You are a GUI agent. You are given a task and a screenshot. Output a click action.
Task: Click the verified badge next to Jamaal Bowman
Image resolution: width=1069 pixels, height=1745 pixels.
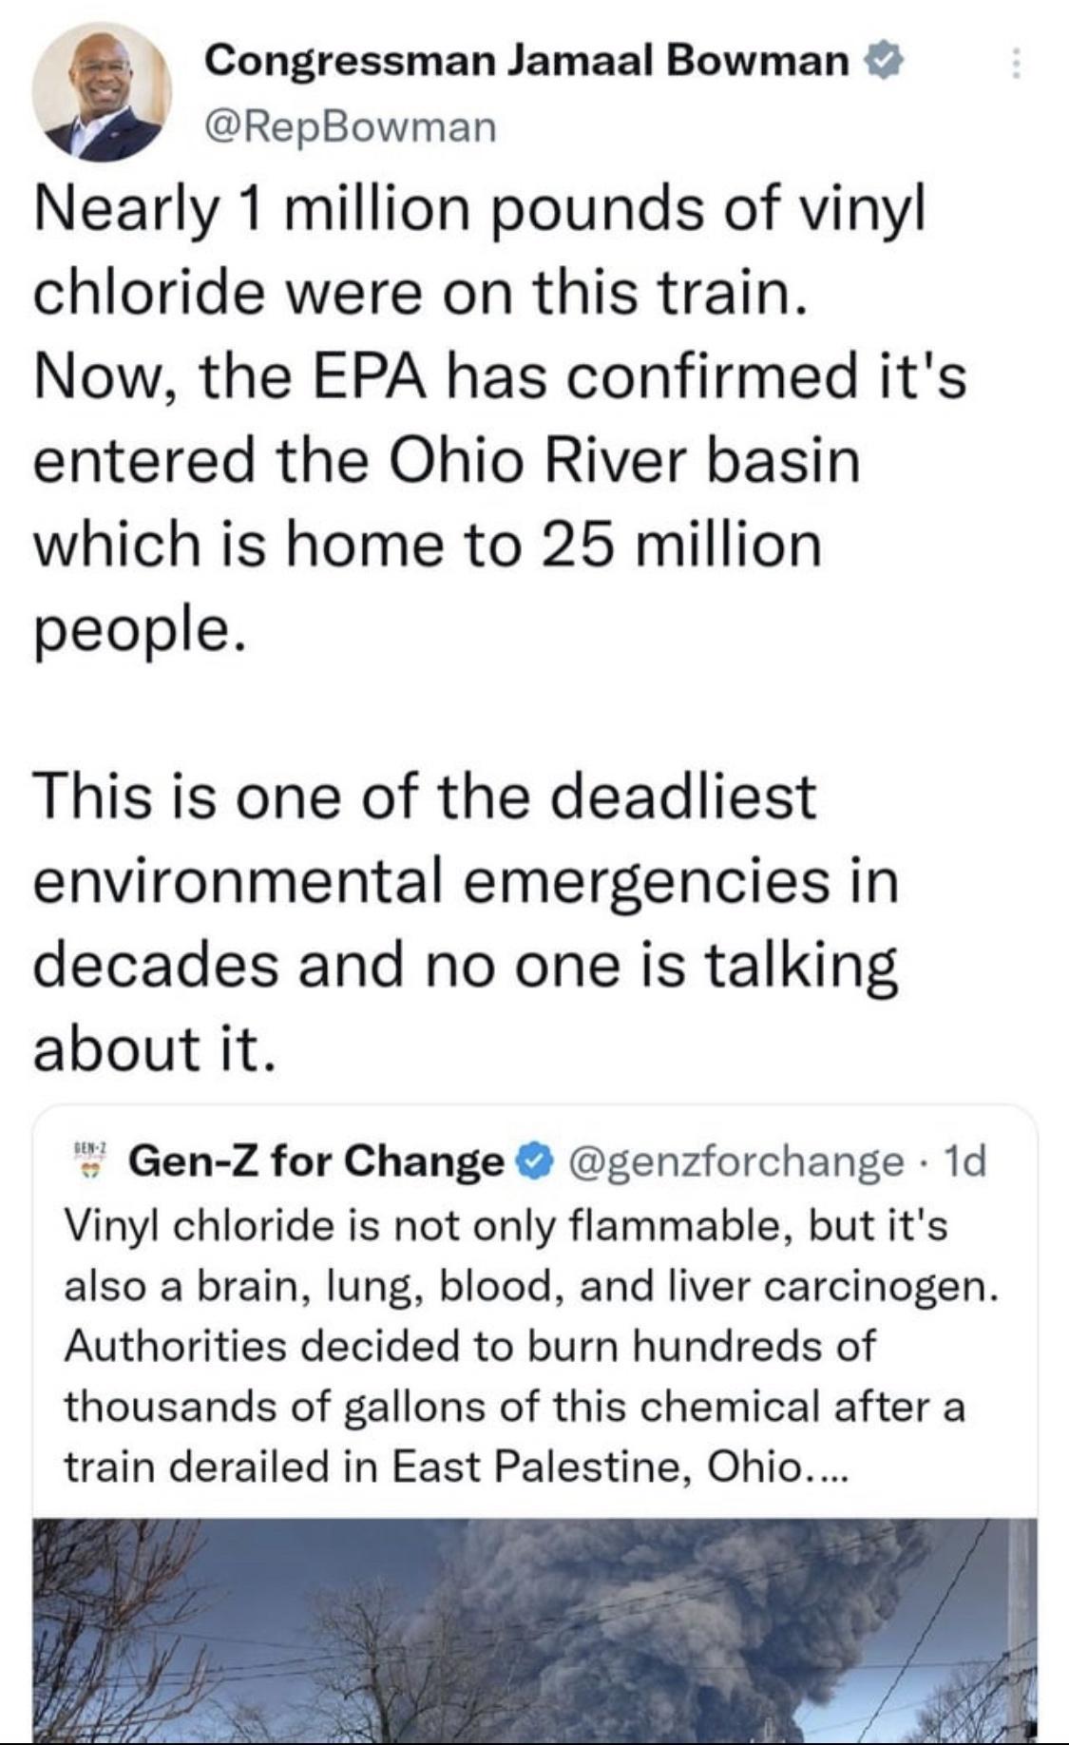[885, 59]
